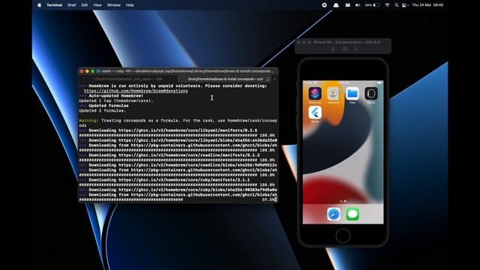Click the Warning cocoapods formula line

178,123
